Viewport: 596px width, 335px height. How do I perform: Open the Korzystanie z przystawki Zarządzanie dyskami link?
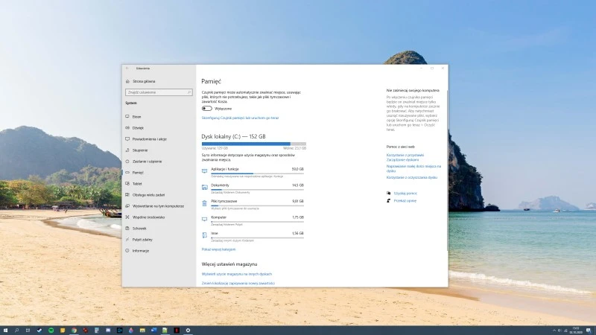click(405, 158)
